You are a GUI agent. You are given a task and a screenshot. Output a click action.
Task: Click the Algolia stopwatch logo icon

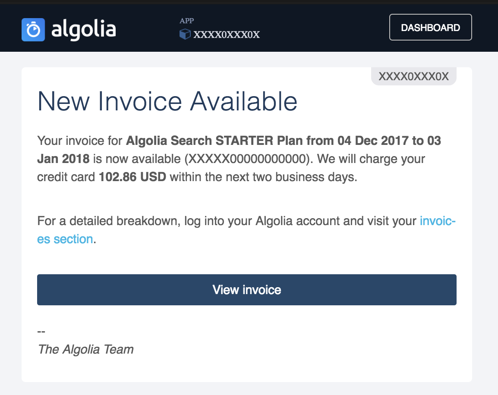33,30
